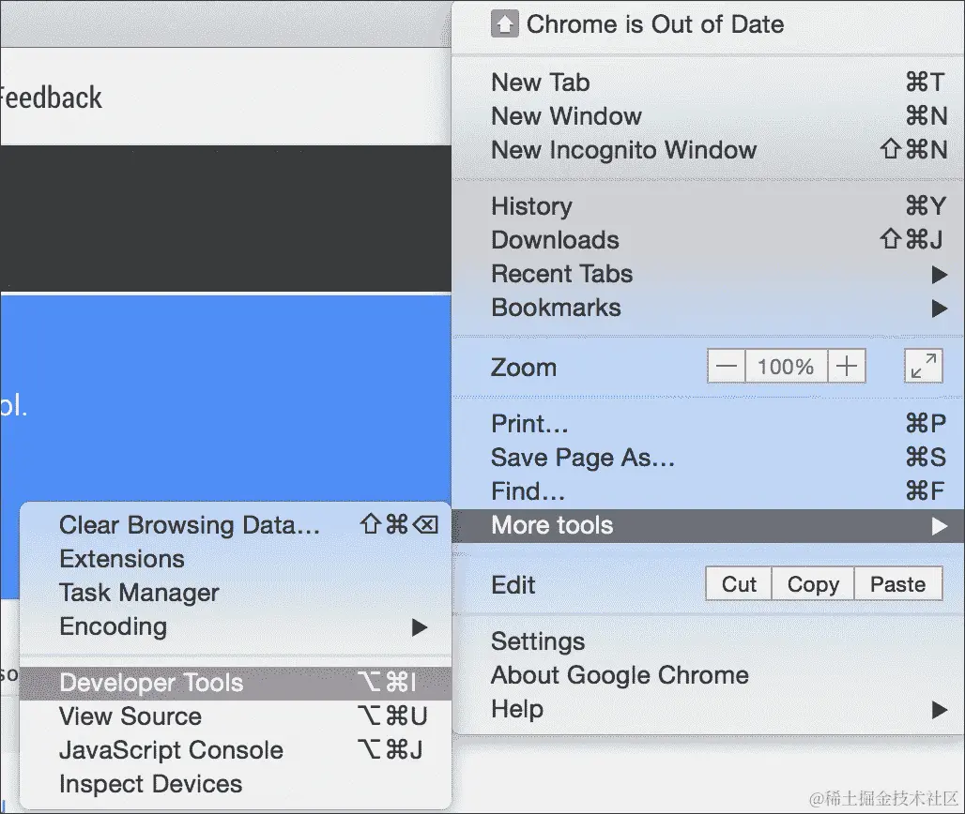Expand the Help submenu arrow
This screenshot has height=814, width=965.
(942, 709)
